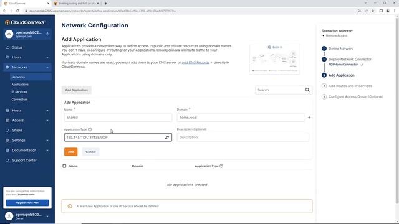Open Applications submenu item
The width and height of the screenshot is (399, 224).
[x=20, y=85]
